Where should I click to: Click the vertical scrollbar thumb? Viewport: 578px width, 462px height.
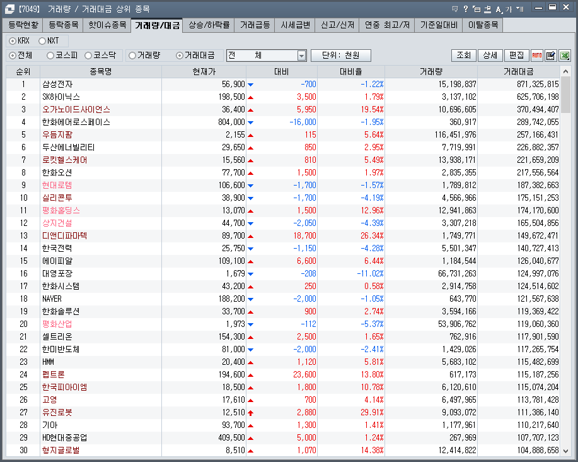[565, 96]
